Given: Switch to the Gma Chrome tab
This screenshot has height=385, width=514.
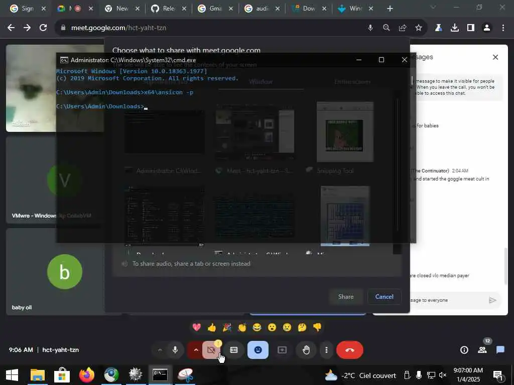Looking at the screenshot, I should click(x=215, y=9).
